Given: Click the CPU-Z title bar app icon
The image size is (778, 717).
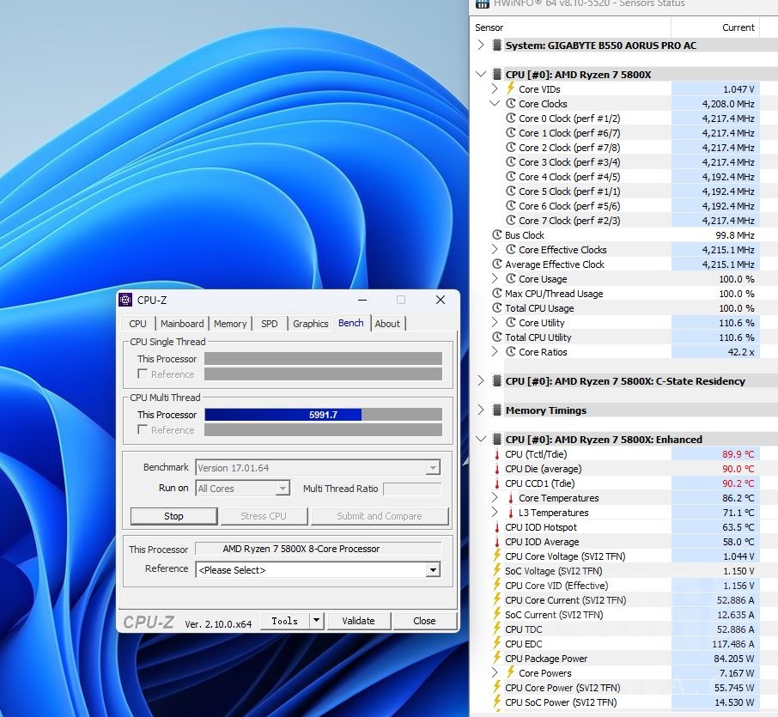Looking at the screenshot, I should click(126, 300).
